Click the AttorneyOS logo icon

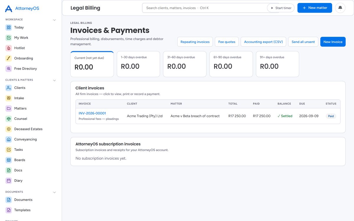point(9,9)
